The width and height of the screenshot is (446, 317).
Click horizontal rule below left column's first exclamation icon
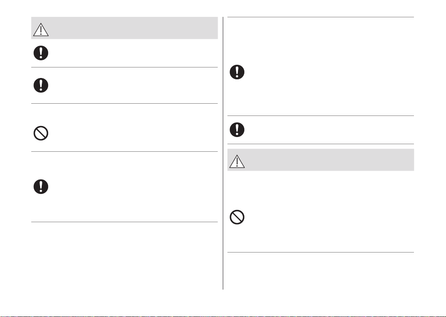point(124,67)
